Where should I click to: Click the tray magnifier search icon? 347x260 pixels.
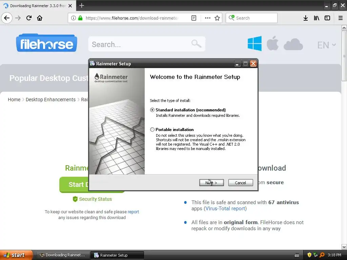click(x=322, y=255)
